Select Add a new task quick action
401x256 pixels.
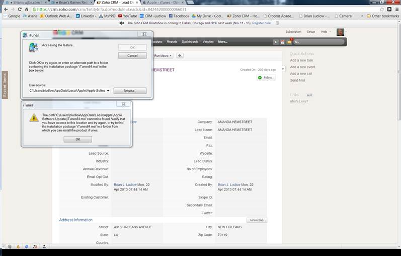click(301, 60)
